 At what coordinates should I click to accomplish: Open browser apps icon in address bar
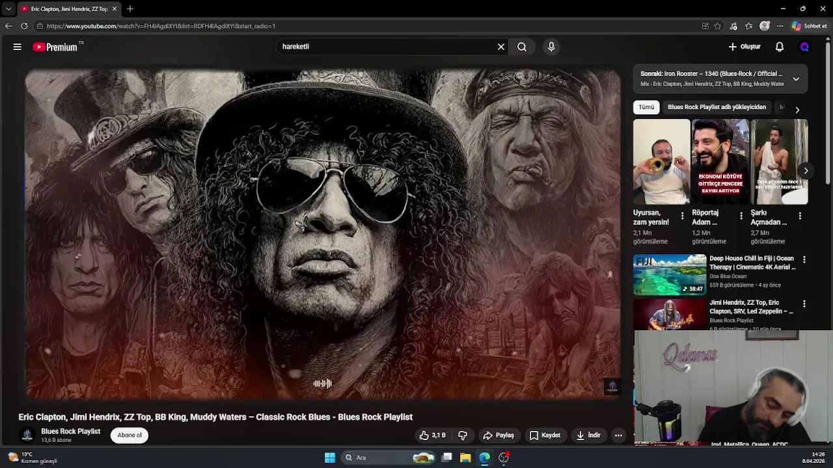705,26
